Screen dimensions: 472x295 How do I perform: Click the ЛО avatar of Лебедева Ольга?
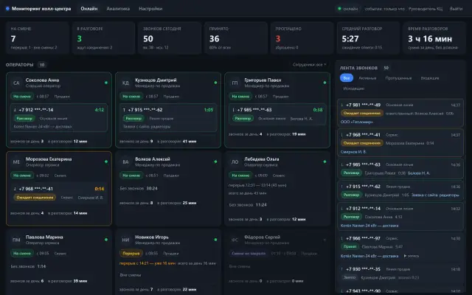click(x=235, y=162)
